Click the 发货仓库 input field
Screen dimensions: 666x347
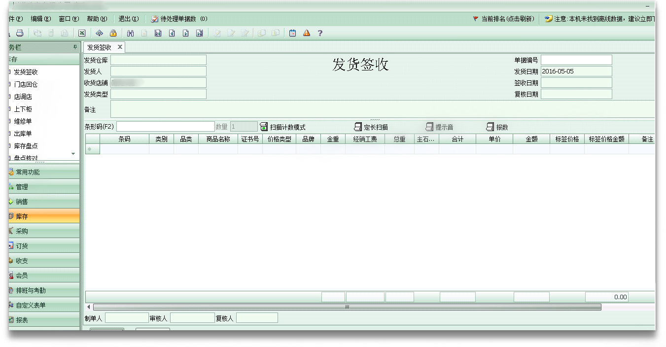pos(158,60)
